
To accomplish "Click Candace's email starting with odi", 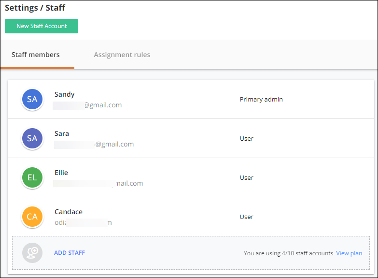I will pos(83,222).
